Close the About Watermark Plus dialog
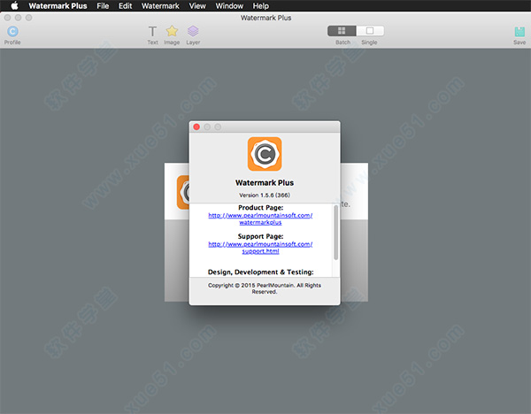531x414 pixels. 196,126
